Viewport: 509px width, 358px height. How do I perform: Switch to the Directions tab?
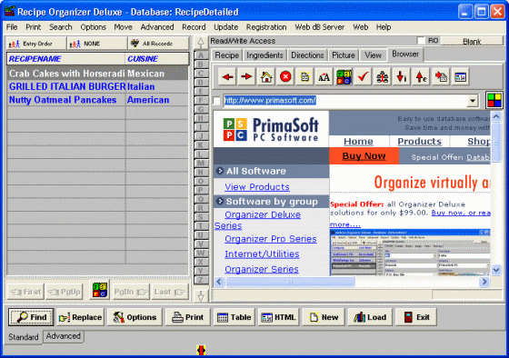pos(307,55)
